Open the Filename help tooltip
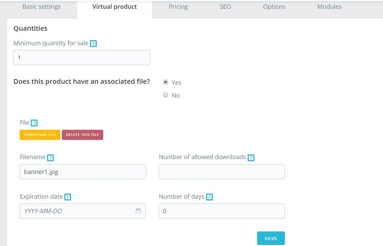 (50, 157)
